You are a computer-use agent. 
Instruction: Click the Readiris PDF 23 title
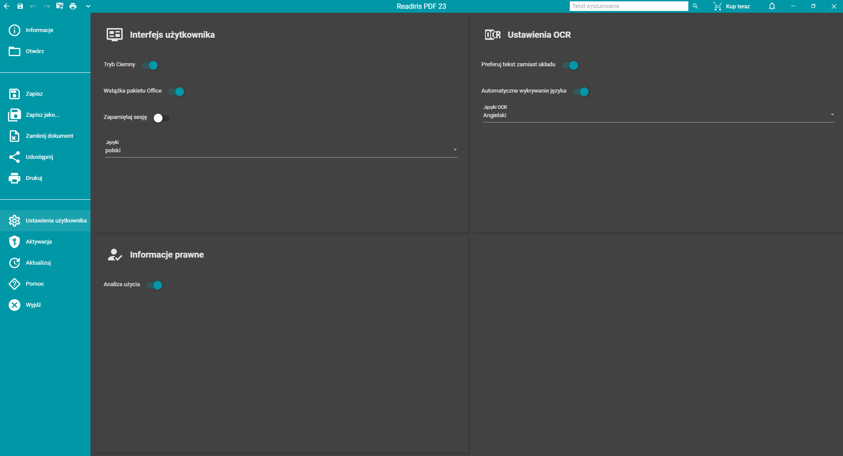click(x=421, y=6)
